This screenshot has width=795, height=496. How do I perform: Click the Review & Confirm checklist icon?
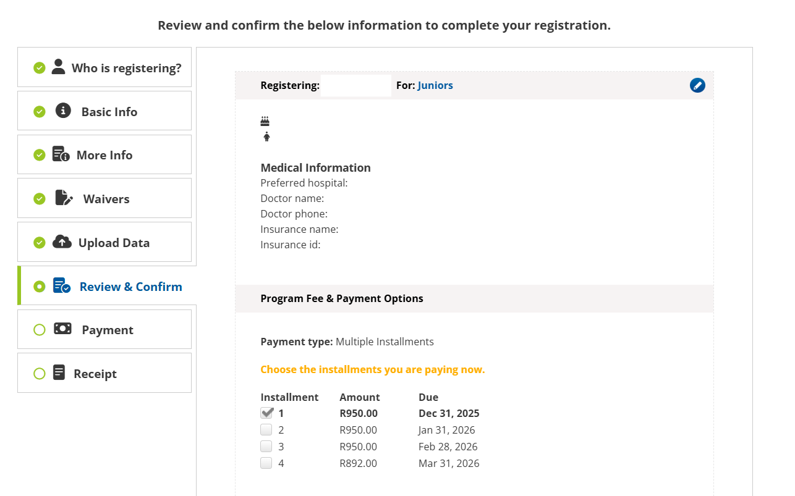click(x=62, y=285)
